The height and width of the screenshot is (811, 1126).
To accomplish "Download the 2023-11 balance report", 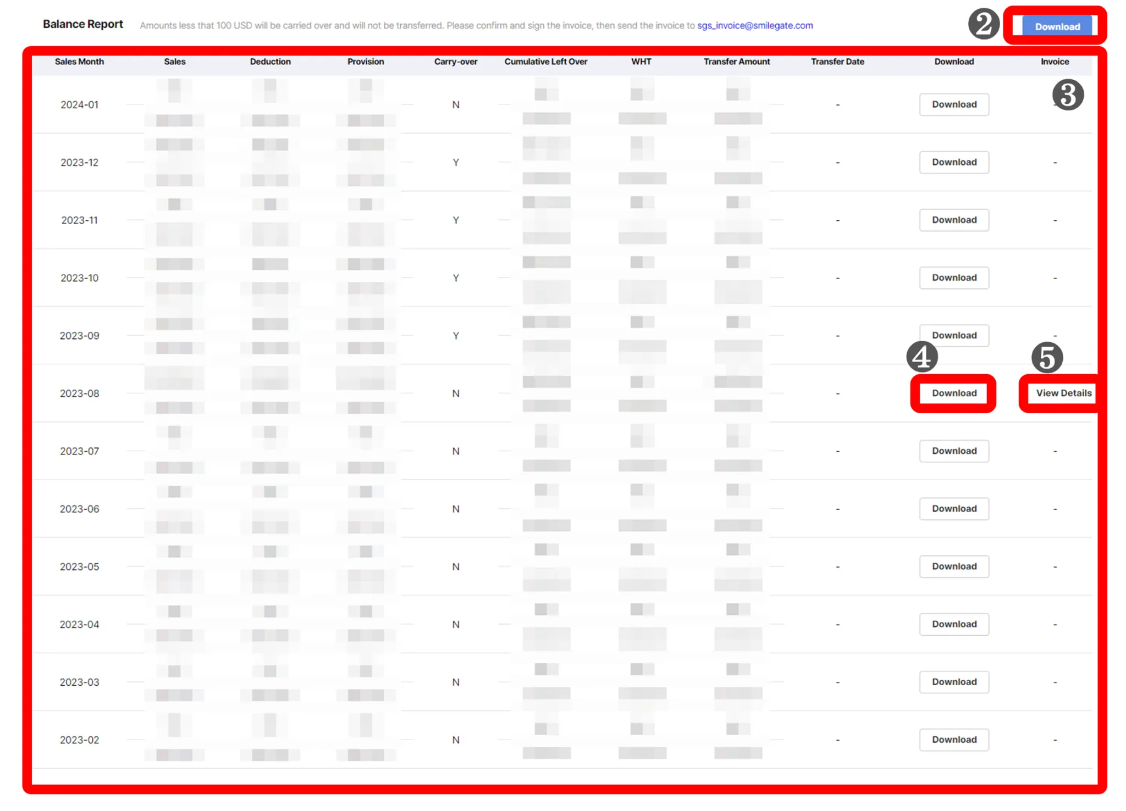I will (954, 220).
